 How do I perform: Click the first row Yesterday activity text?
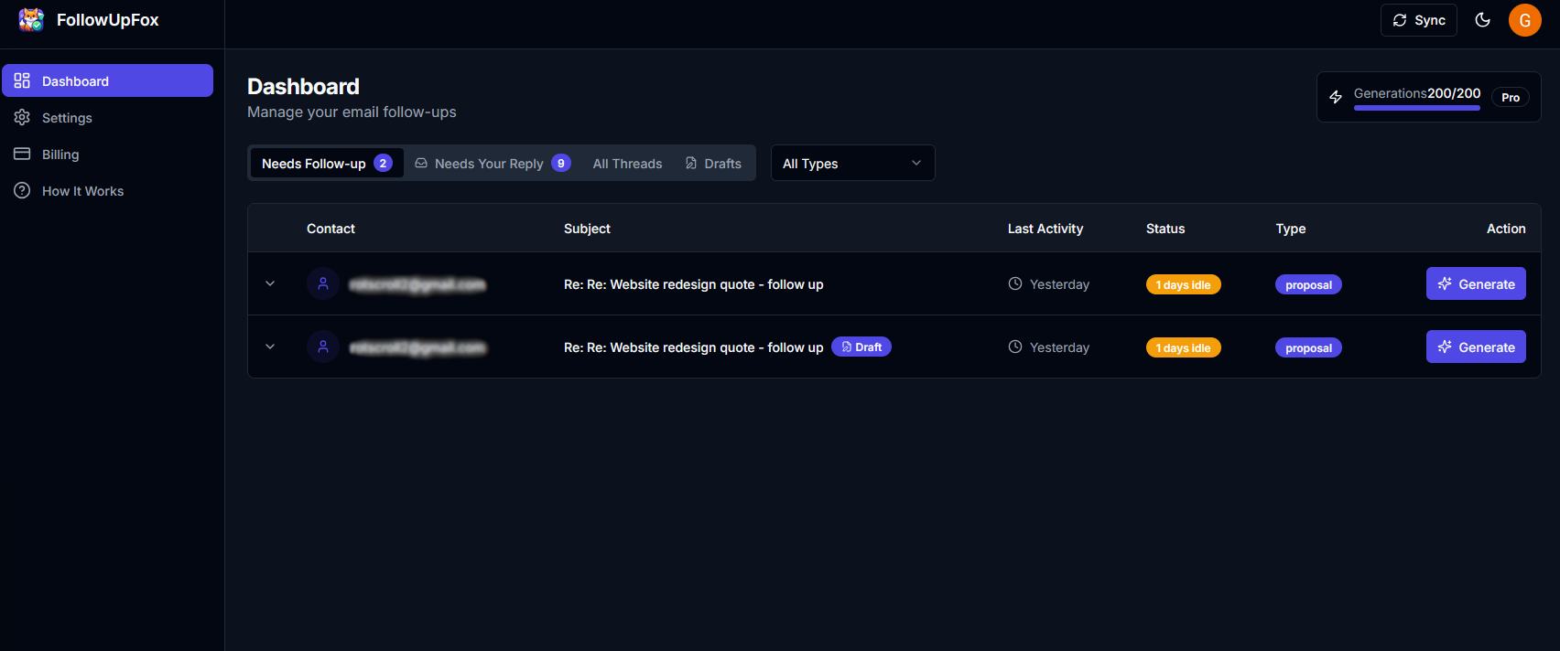[1059, 284]
